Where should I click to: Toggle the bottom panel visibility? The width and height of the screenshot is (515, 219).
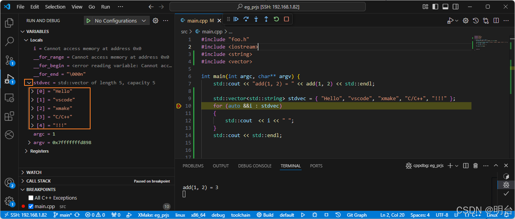point(445,7)
